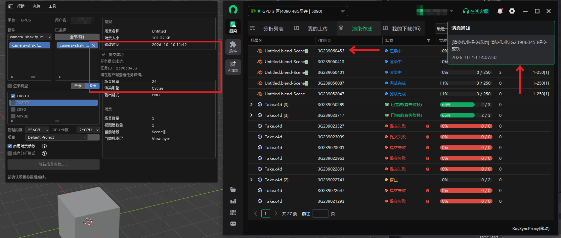
Task: Open the 工具 menu
Action: 52,6
